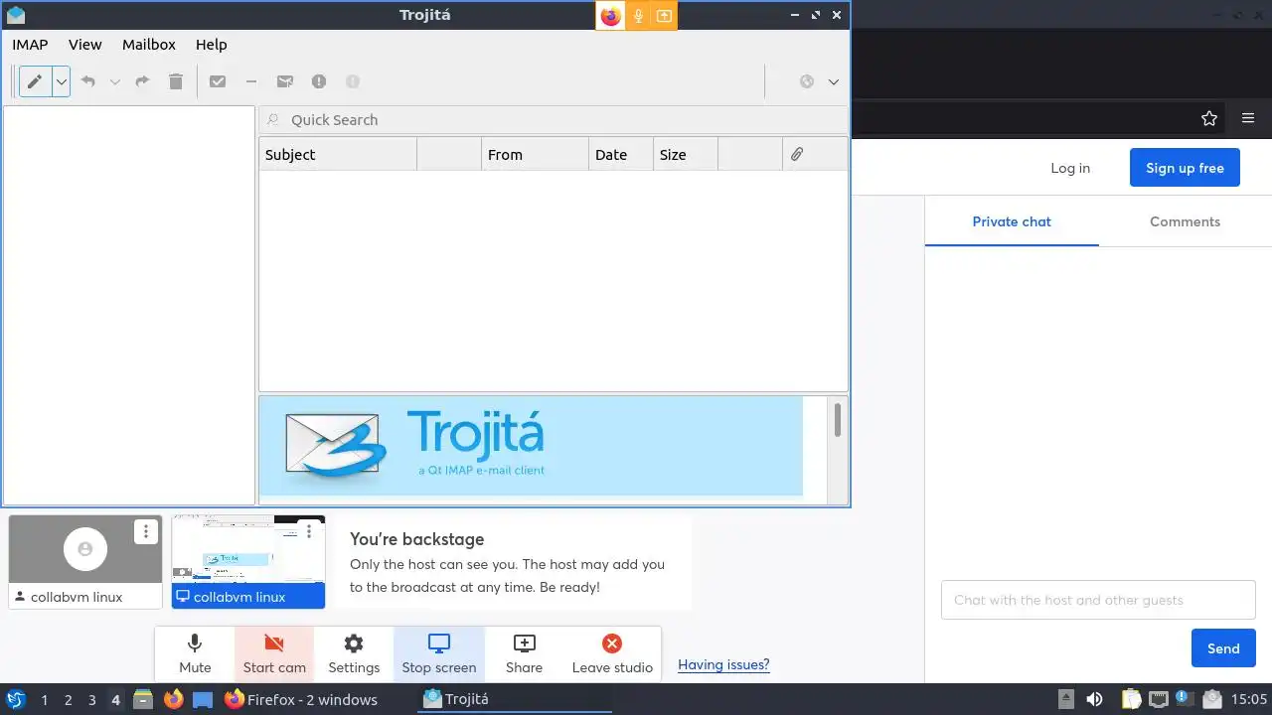Viewport: 1272px width, 715px height.
Task: Click the Firefox icon in sharing indicator
Action: pos(610,16)
